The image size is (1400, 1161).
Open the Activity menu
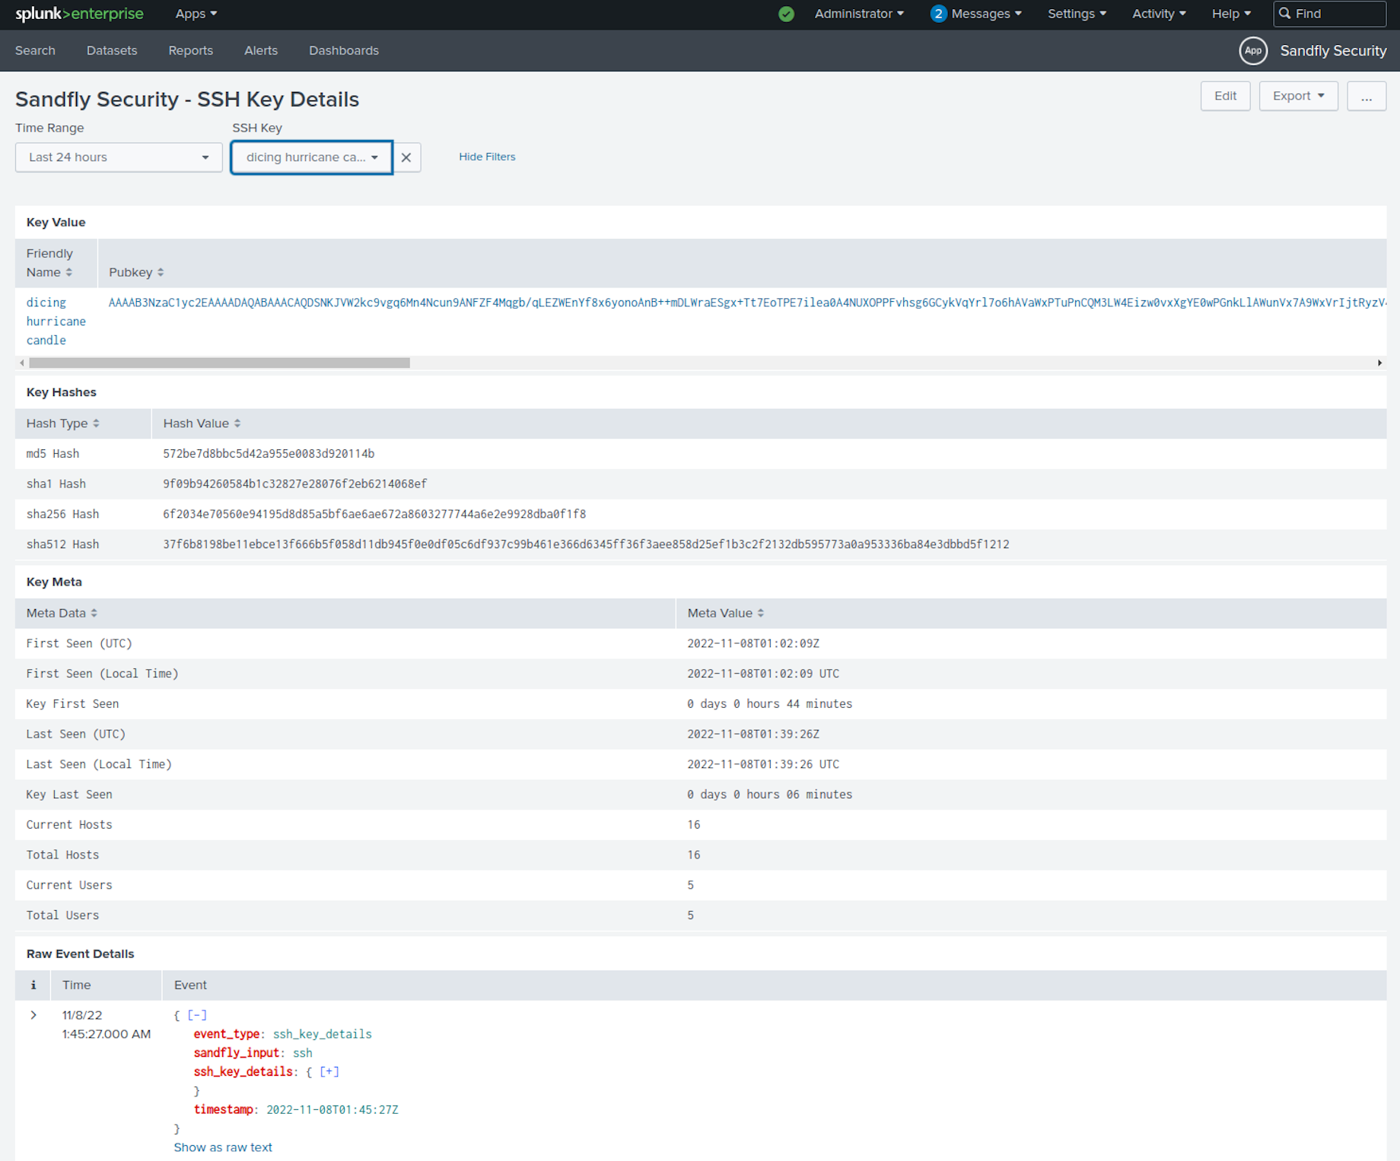[1159, 14]
